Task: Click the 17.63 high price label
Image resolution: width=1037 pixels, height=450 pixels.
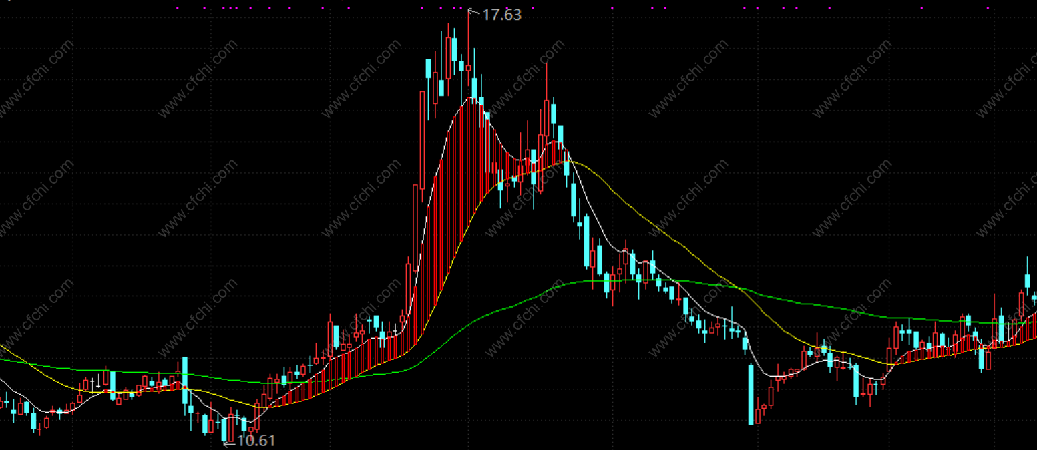Action: point(501,15)
